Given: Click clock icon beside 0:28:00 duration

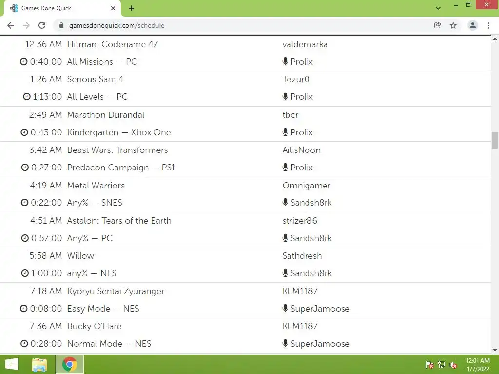Looking at the screenshot, I should [24, 344].
